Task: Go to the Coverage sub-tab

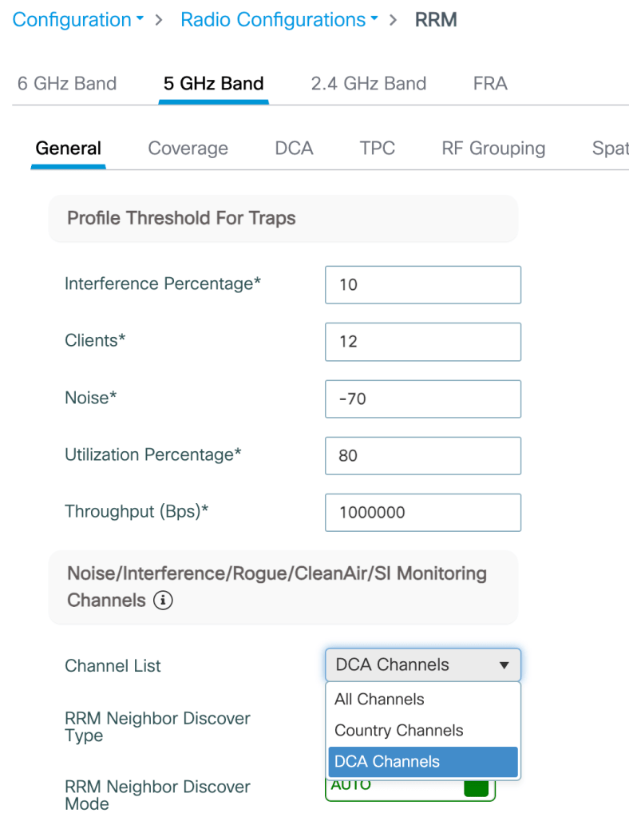Action: coord(188,149)
